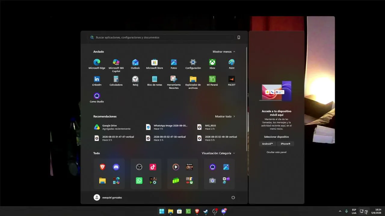Open Camo Studio from pinned apps
Screen dimensions: 385x216
click(97, 97)
